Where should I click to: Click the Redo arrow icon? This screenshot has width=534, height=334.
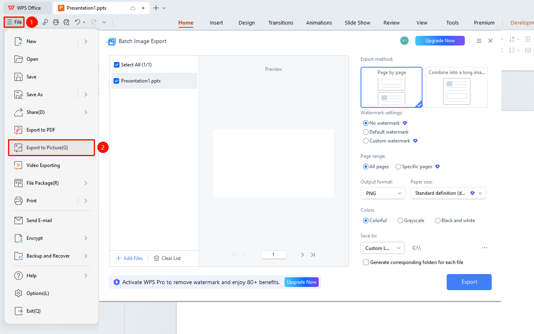coord(93,22)
